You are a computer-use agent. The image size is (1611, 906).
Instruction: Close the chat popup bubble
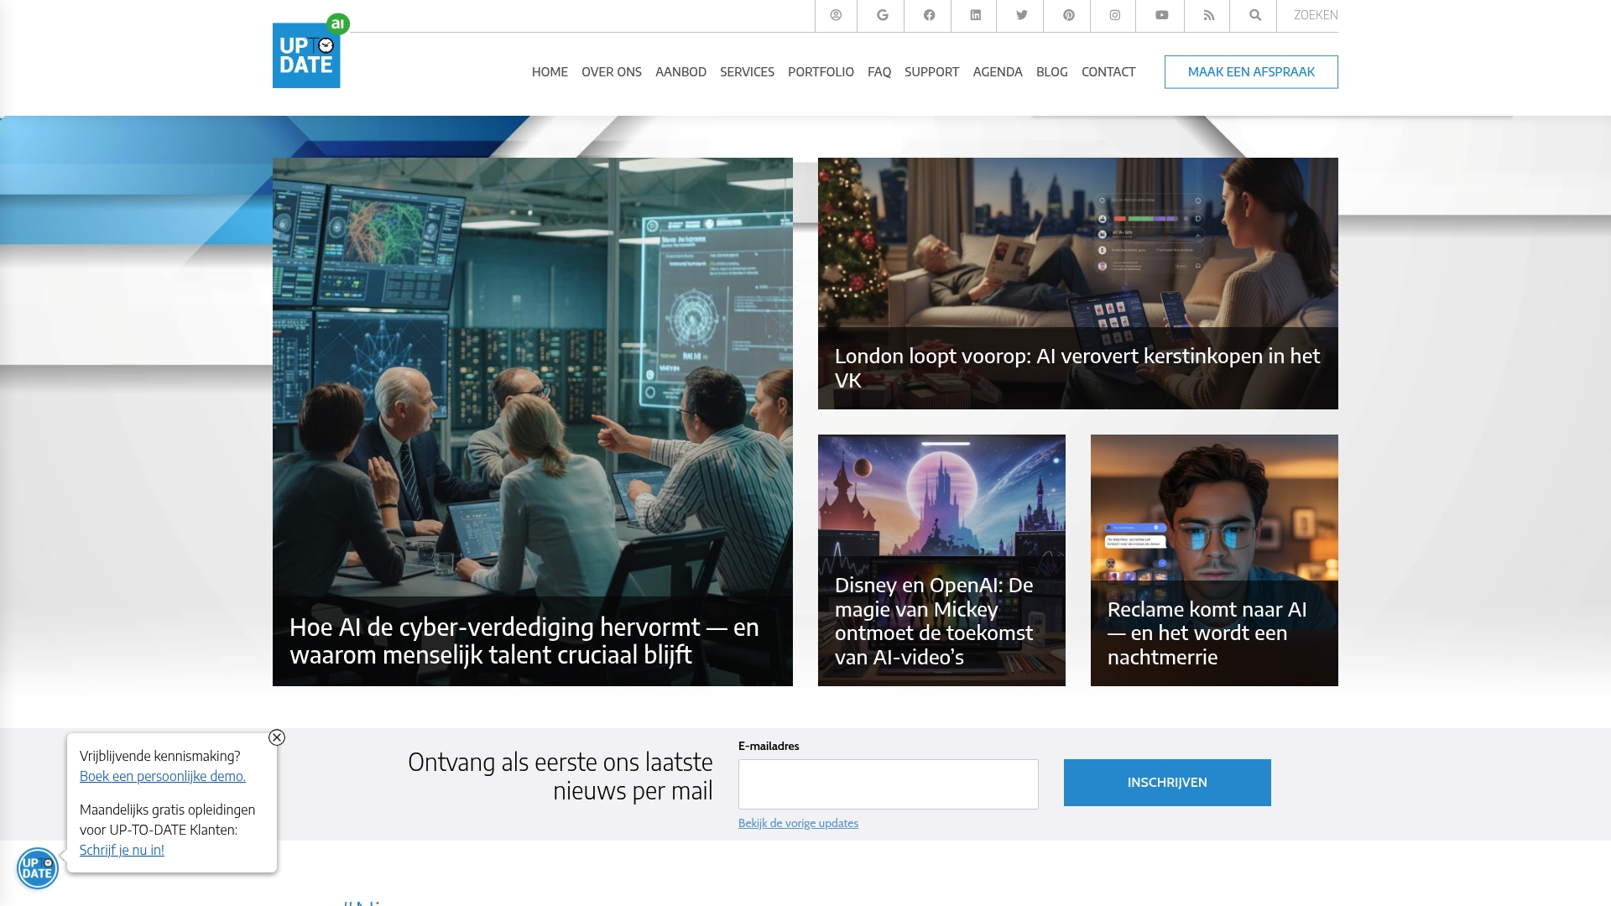point(277,737)
